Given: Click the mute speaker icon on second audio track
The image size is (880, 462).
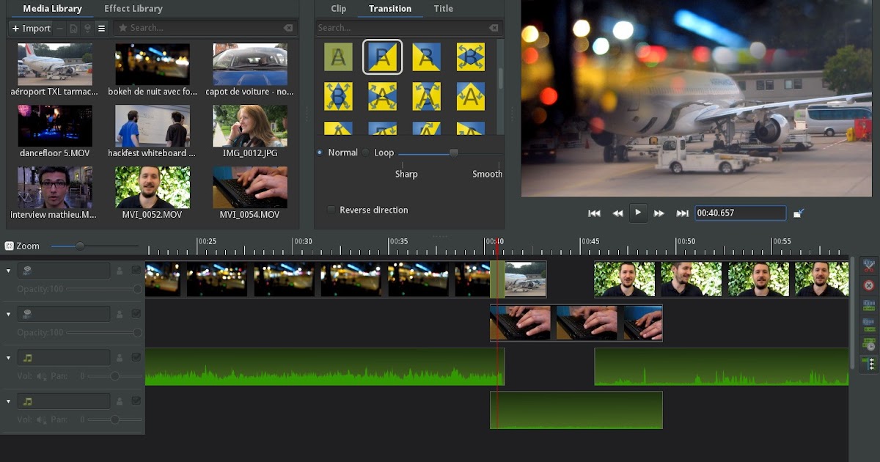Looking at the screenshot, I should click(x=42, y=419).
